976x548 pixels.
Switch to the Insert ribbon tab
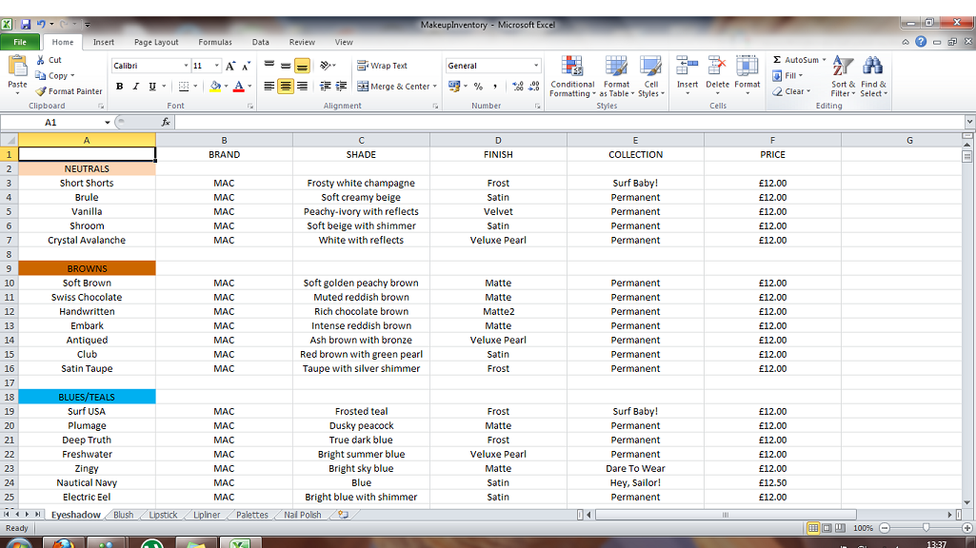coord(104,42)
